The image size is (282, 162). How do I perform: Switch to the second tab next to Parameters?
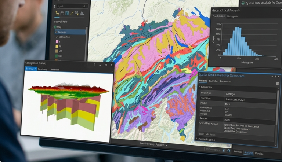[x=214, y=81]
